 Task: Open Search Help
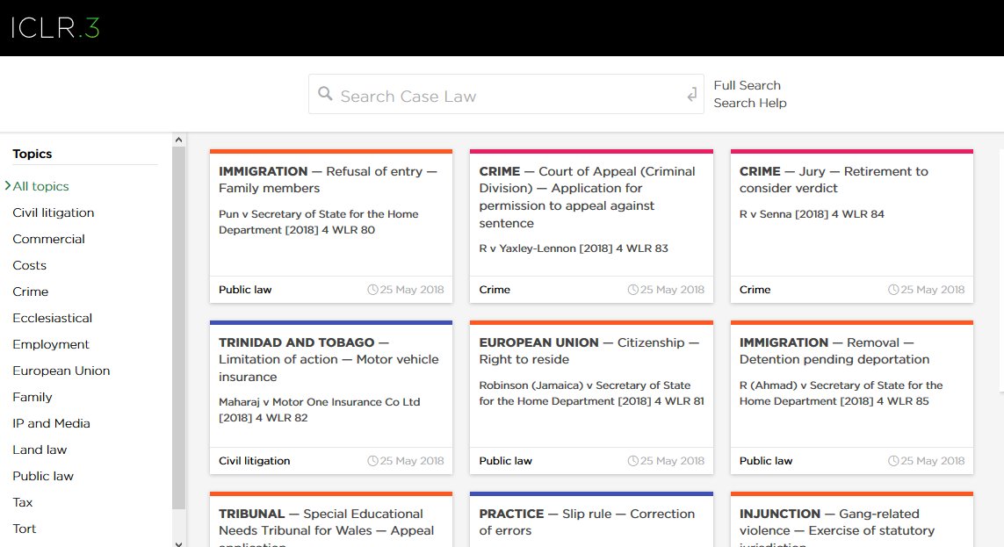pos(750,103)
